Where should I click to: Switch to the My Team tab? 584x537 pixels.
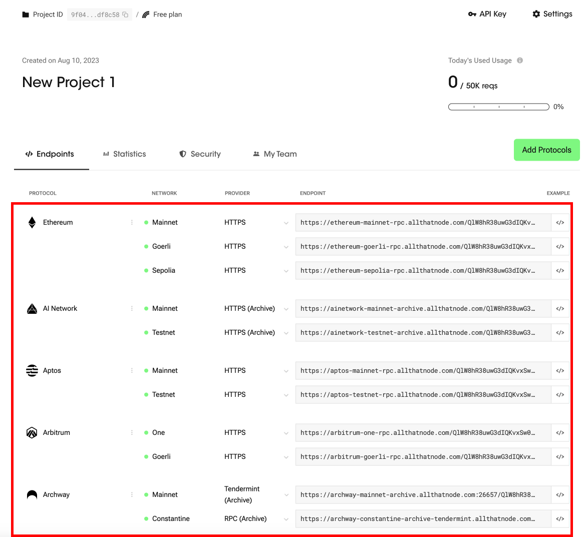(x=275, y=154)
